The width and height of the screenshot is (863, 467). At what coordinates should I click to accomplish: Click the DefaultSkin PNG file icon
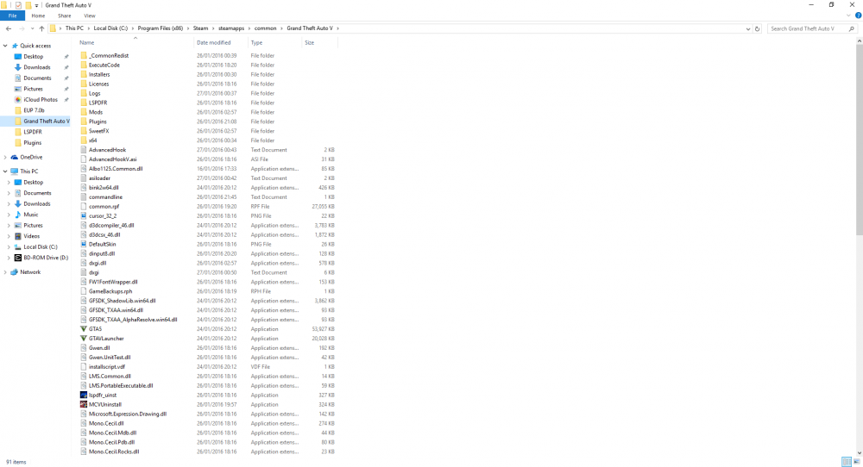pyautogui.click(x=84, y=244)
